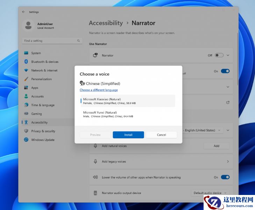Open the external link icon on the right
This screenshot has height=210, width=255.
(x=228, y=102)
